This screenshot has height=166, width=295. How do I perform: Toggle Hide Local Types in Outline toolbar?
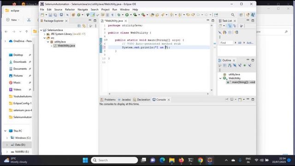[x=249, y=65]
